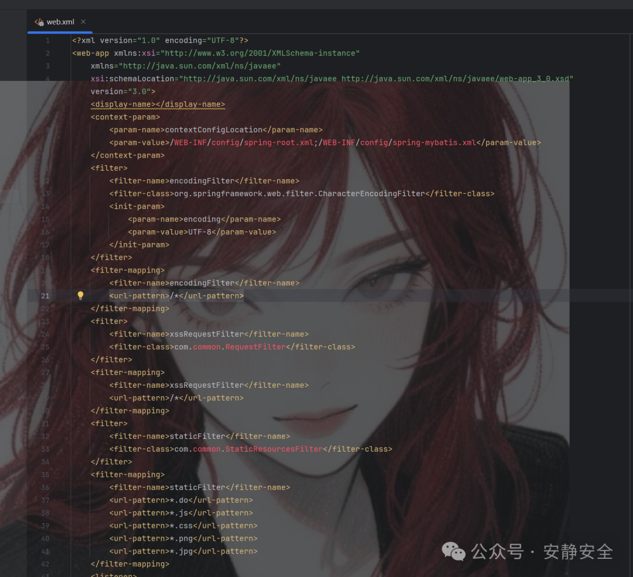The width and height of the screenshot is (633, 577).
Task: Switch to the web.xml tab
Action: tap(60, 22)
